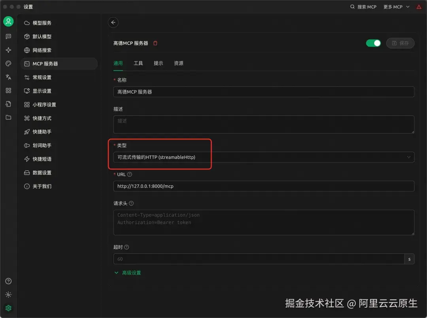Switch to the 资源 tab
Viewport: 427px width, 318px height.
(x=179, y=63)
